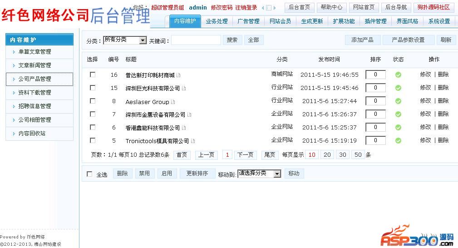
Task: Switch to 广告管理 tab
Action: click(248, 21)
